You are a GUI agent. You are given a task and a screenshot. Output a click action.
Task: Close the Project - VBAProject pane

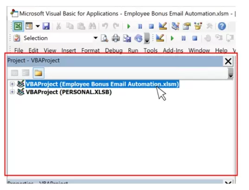[228, 61]
